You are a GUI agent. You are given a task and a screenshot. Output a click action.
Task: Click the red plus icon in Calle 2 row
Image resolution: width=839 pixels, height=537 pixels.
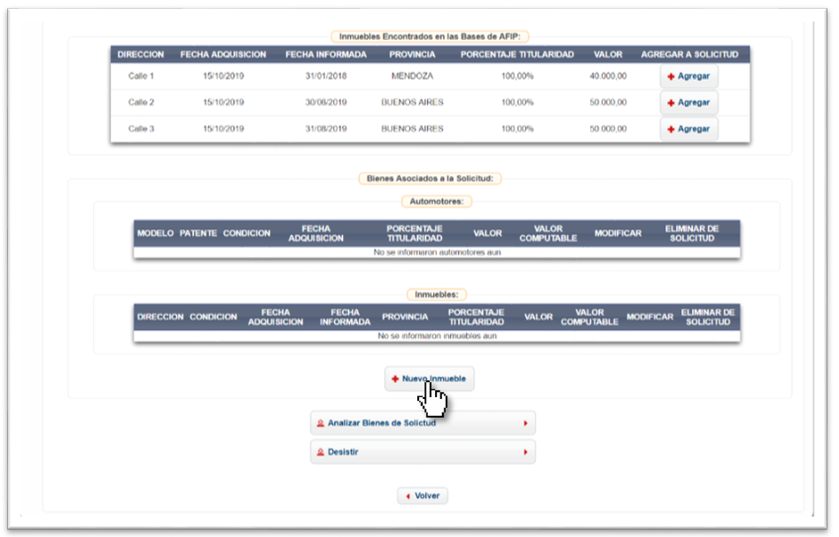[x=672, y=103]
